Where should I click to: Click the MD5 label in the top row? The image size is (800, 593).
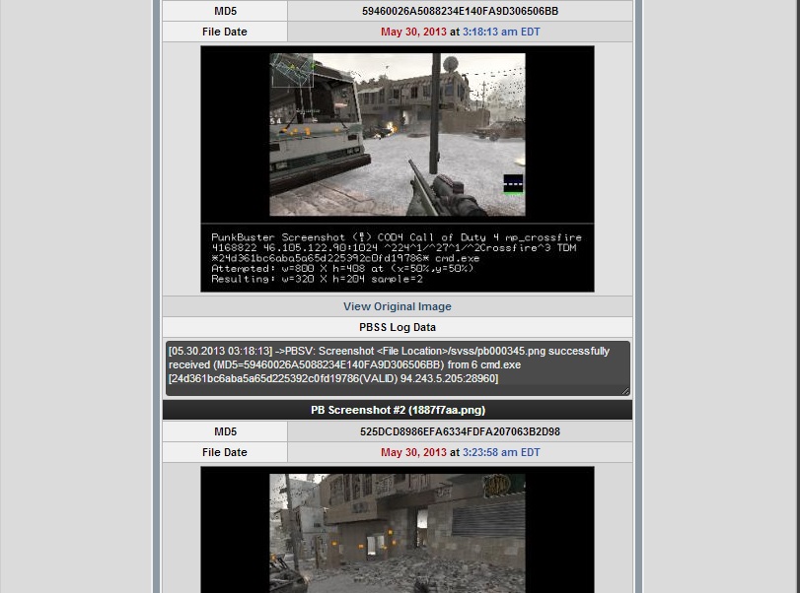click(x=225, y=11)
